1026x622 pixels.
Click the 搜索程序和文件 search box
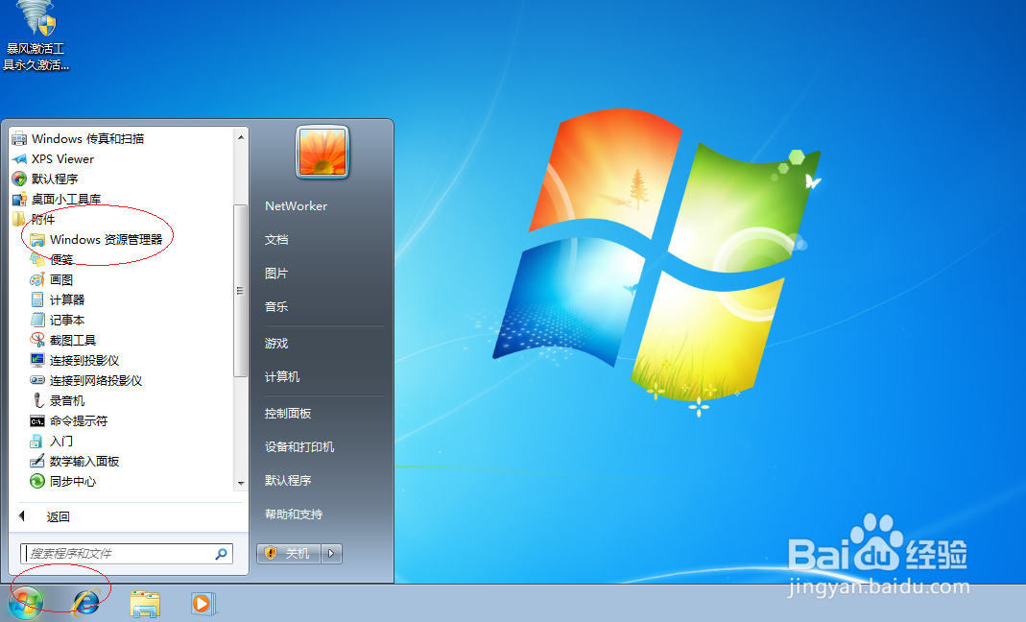[x=127, y=553]
